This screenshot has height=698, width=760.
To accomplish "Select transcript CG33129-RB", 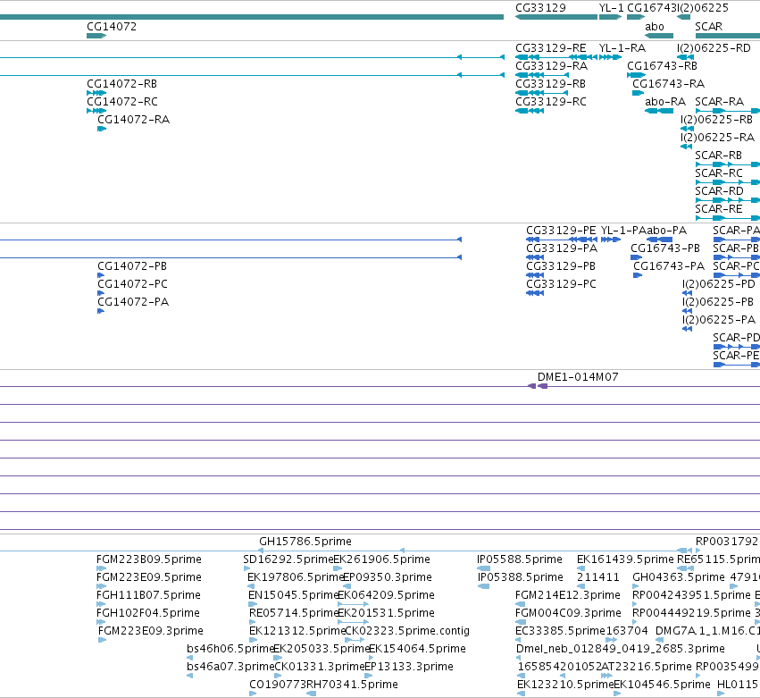I will (x=541, y=93).
